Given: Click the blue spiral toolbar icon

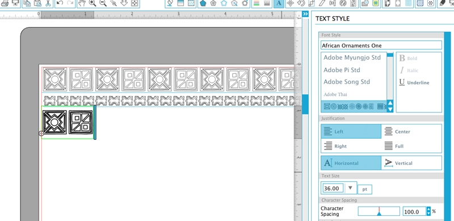Looking at the screenshot, I should pyautogui.click(x=421, y=3).
